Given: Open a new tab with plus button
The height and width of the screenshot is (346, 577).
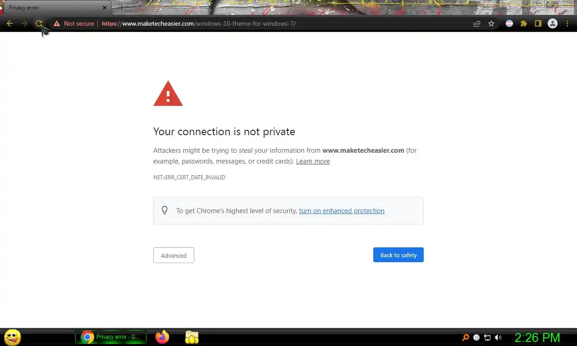Looking at the screenshot, I should [x=121, y=8].
